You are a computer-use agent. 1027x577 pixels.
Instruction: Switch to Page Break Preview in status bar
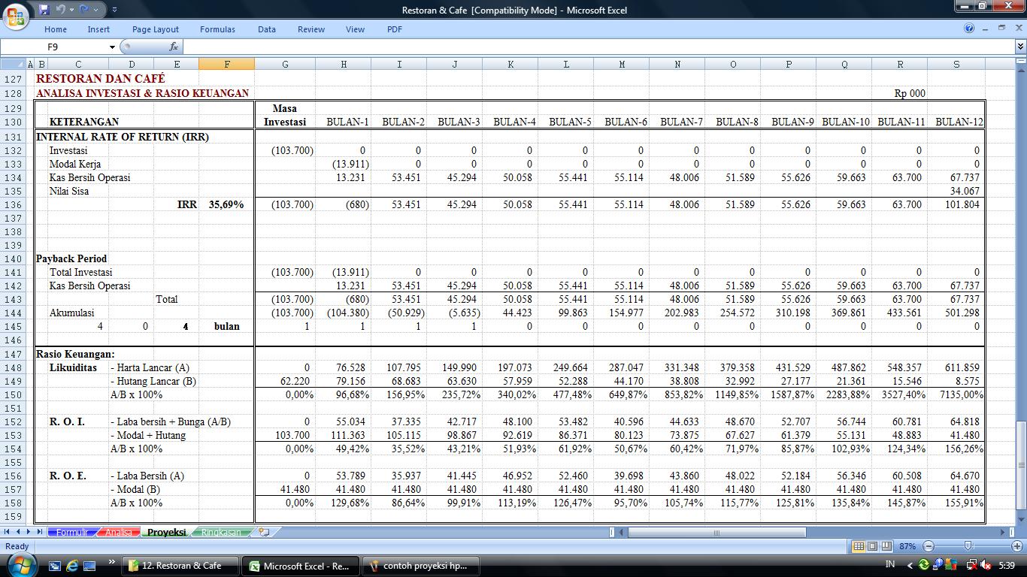tap(886, 546)
